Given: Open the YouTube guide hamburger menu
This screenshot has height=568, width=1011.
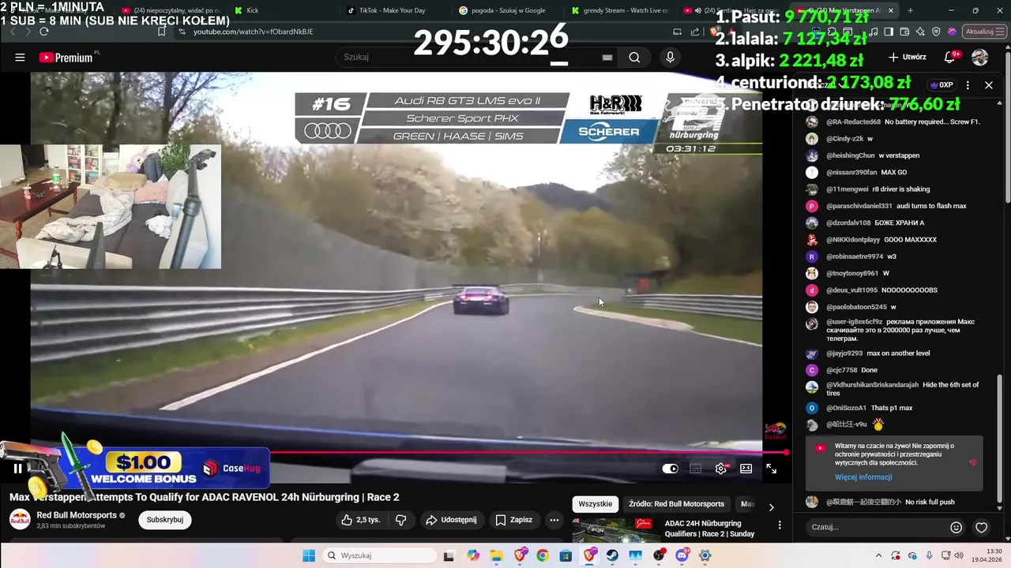Looking at the screenshot, I should click(20, 58).
